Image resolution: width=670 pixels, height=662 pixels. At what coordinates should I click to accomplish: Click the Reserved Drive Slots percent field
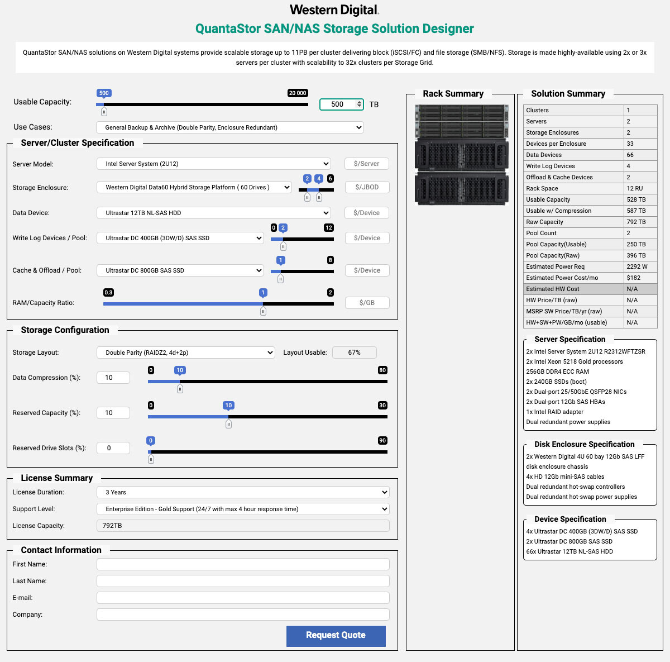[113, 448]
